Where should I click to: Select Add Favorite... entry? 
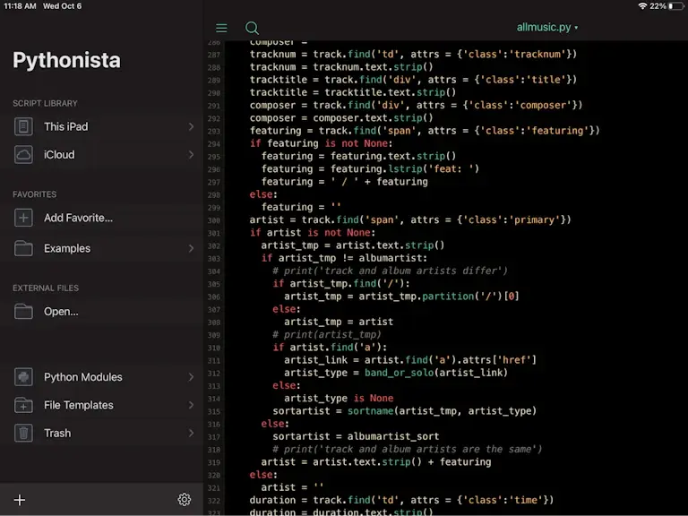(101, 218)
